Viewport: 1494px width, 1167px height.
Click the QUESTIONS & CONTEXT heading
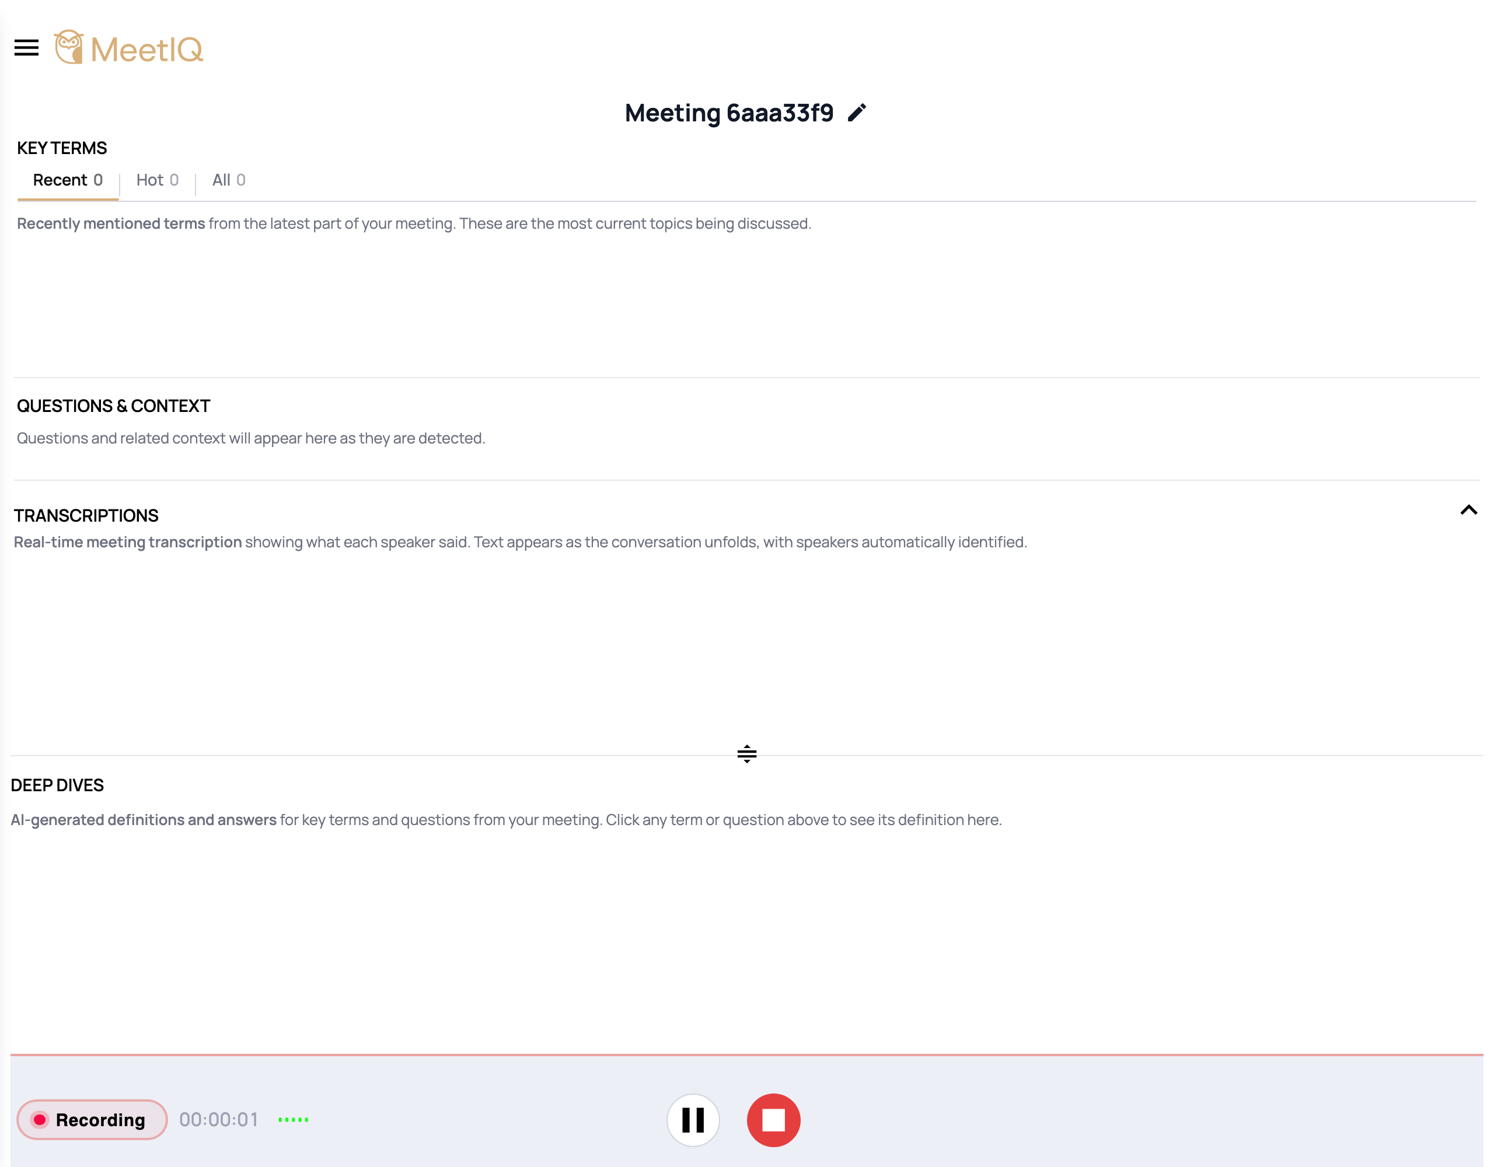tap(114, 406)
